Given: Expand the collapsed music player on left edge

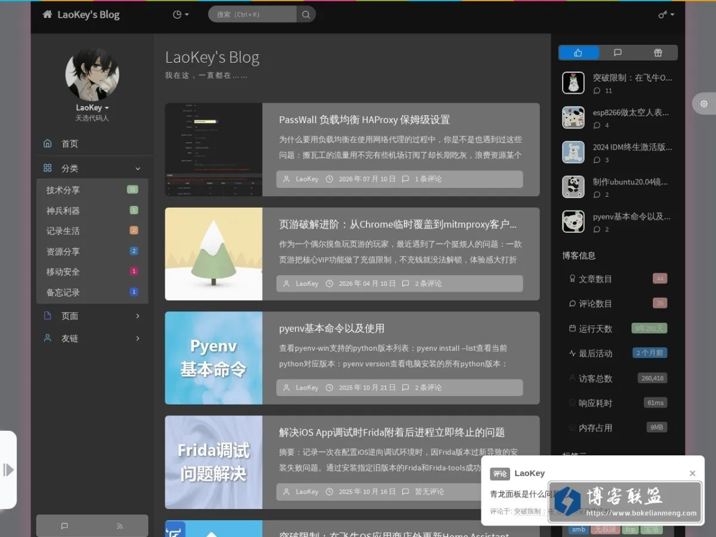Looking at the screenshot, I should 8,470.
